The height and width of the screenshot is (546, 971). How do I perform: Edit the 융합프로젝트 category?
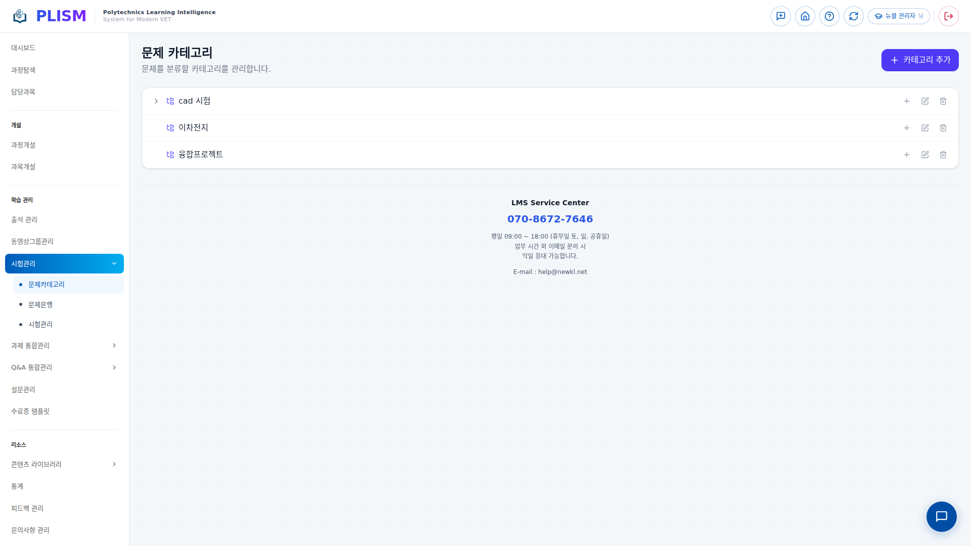point(924,155)
